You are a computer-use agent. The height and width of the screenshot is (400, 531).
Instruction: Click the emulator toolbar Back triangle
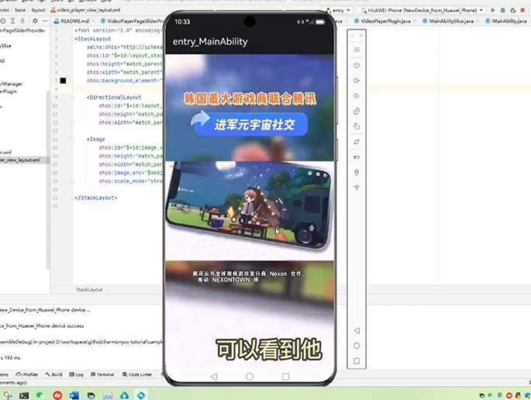tap(357, 330)
